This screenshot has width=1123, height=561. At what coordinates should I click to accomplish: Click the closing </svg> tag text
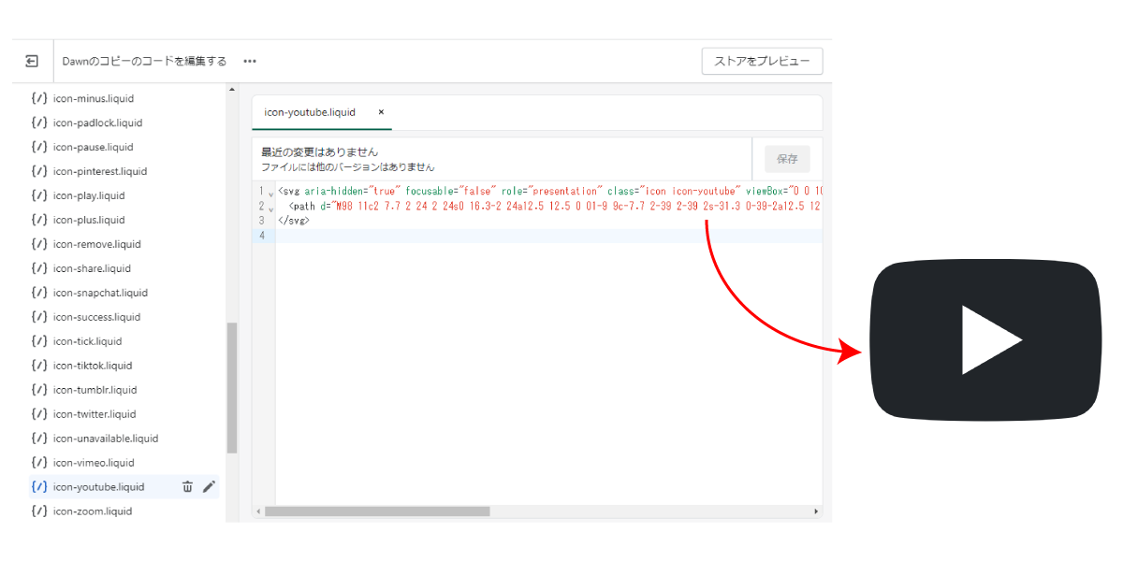click(294, 221)
